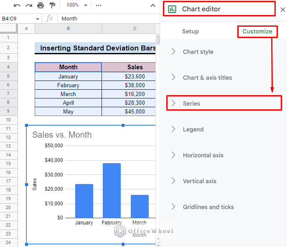Click the scroll-up arrow near sheet bottom
Screen dimensions: 287x247
[158, 239]
